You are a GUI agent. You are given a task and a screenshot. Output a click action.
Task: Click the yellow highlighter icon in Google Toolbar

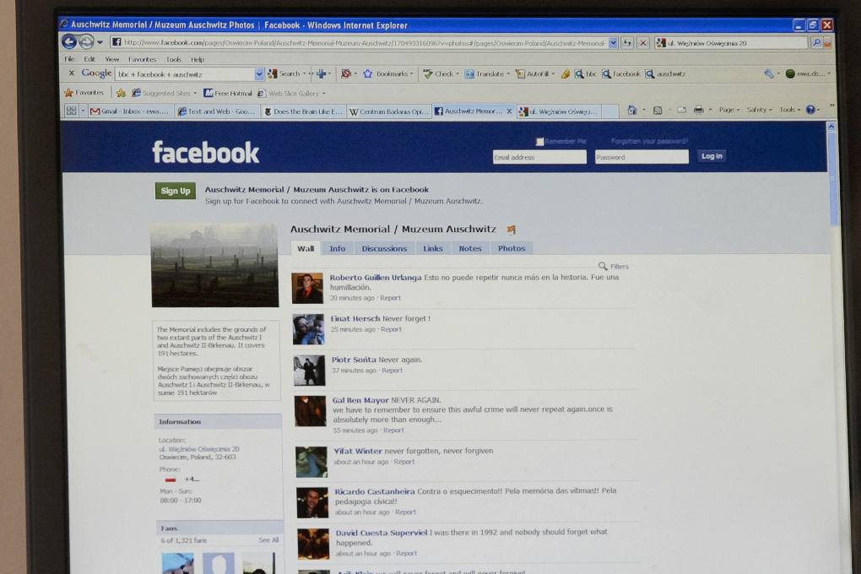(565, 73)
